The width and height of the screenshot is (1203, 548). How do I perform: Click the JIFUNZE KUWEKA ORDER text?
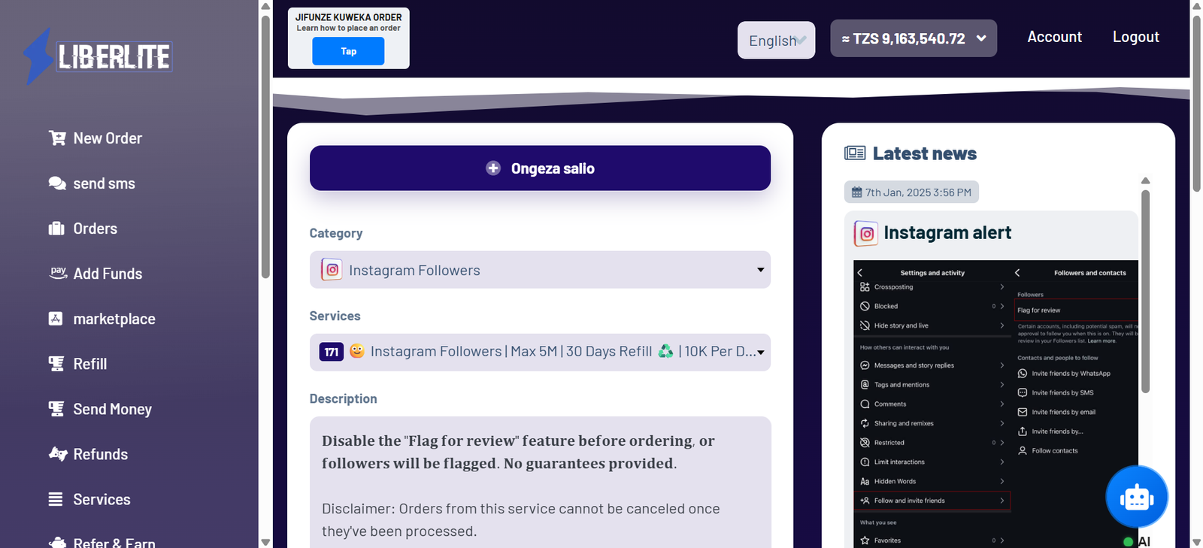[x=348, y=17]
